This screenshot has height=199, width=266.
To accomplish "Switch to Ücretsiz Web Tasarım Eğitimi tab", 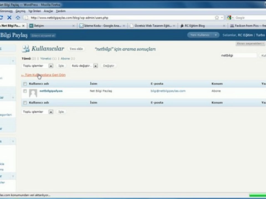I will click(x=153, y=26).
